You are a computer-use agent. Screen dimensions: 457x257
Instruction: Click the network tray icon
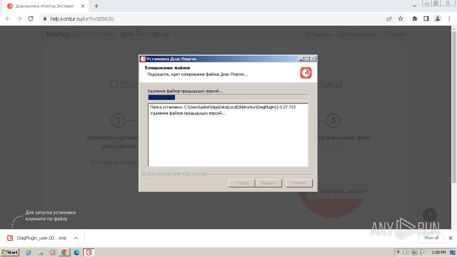point(414,252)
